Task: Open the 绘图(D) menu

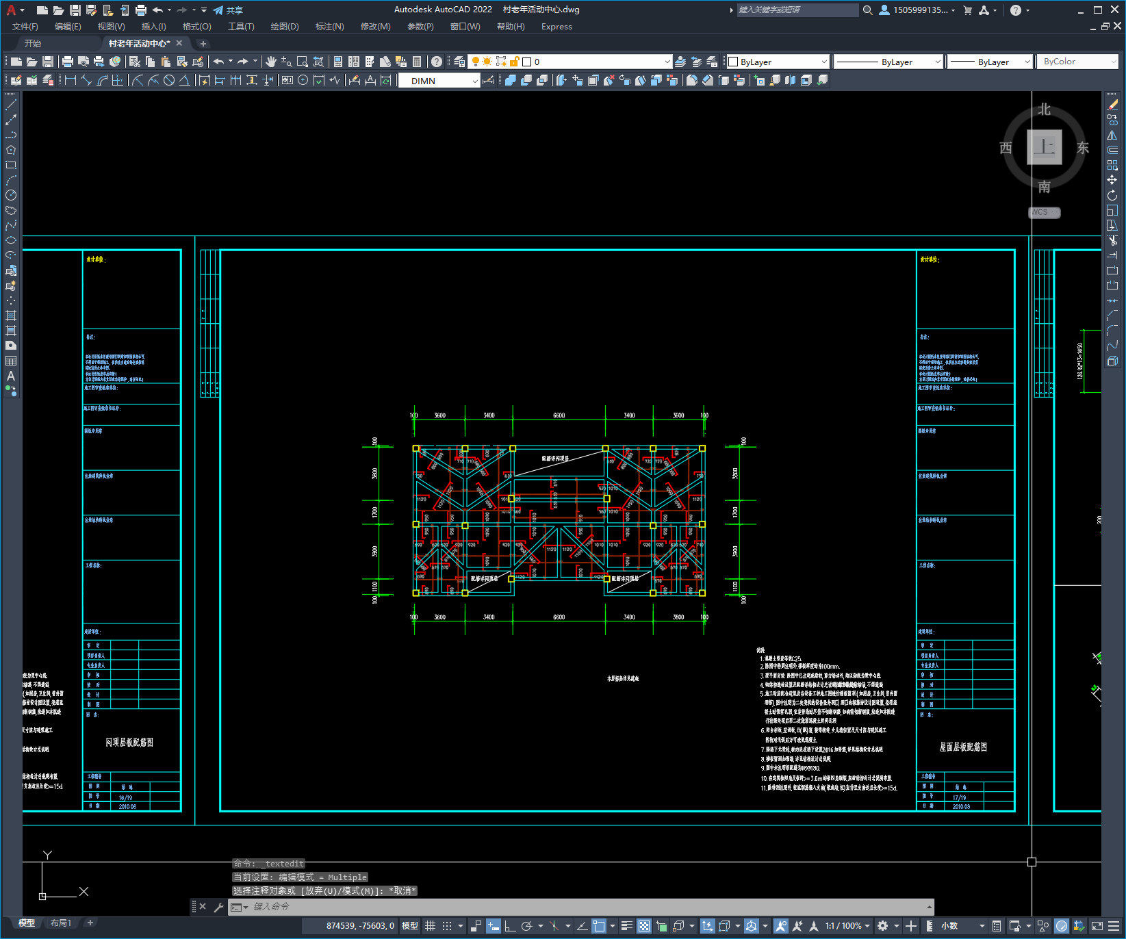Action: 285,27
